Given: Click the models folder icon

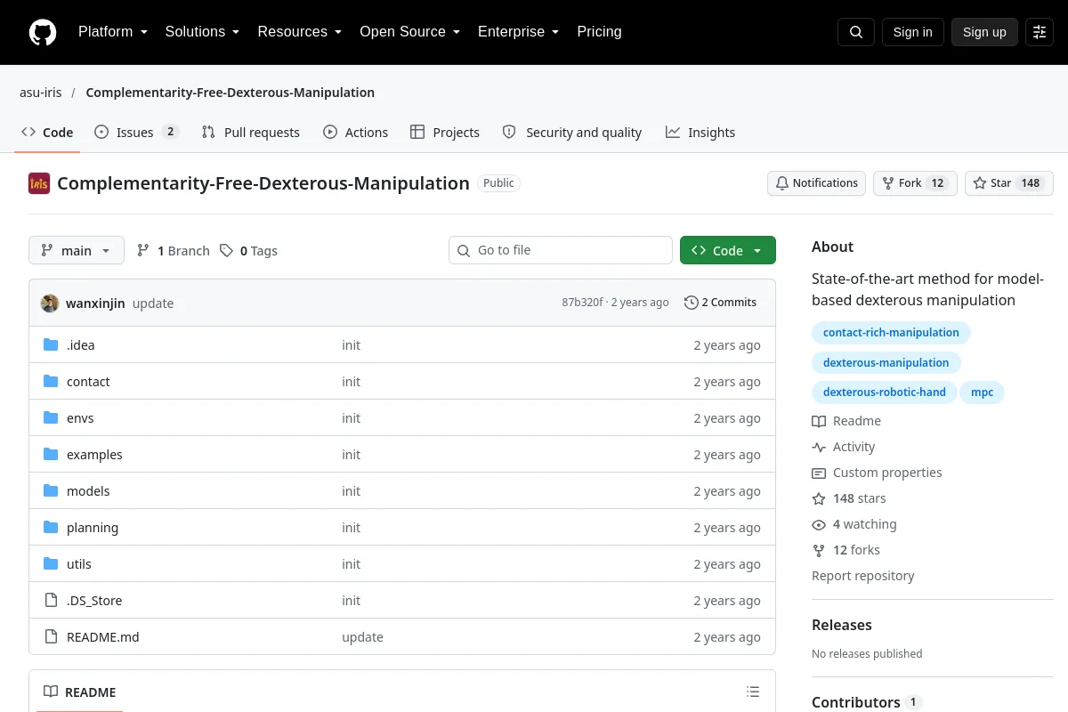Looking at the screenshot, I should coord(51,490).
